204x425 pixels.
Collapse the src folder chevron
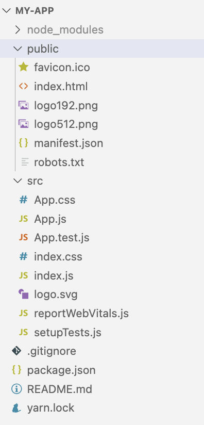coord(18,181)
